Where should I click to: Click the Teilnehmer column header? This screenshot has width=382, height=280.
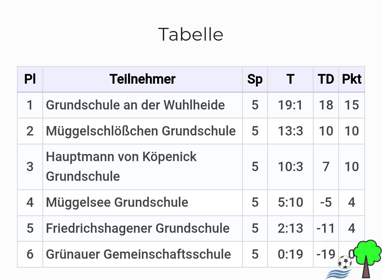[x=142, y=79]
